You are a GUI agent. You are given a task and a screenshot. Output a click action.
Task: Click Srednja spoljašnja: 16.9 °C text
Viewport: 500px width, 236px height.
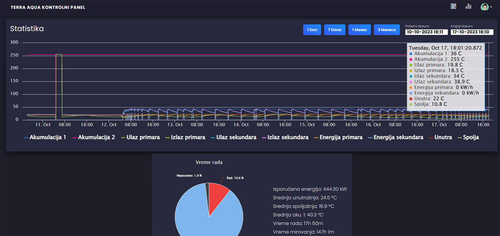pyautogui.click(x=303, y=206)
